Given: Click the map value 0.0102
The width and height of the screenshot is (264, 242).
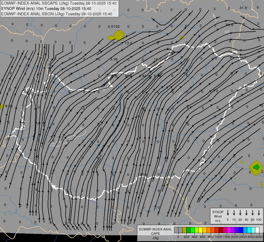Looking at the screenshot, I should click(114, 27).
